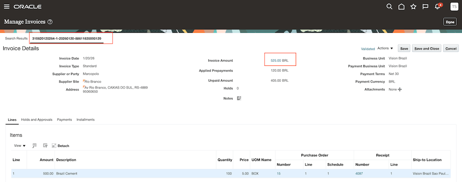The height and width of the screenshot is (182, 462).
Task: Click the Done button
Action: click(x=450, y=22)
